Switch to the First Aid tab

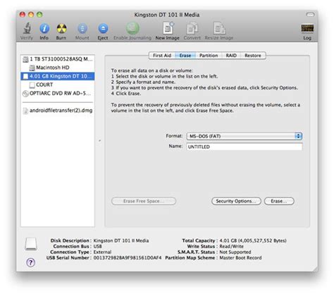pos(162,56)
